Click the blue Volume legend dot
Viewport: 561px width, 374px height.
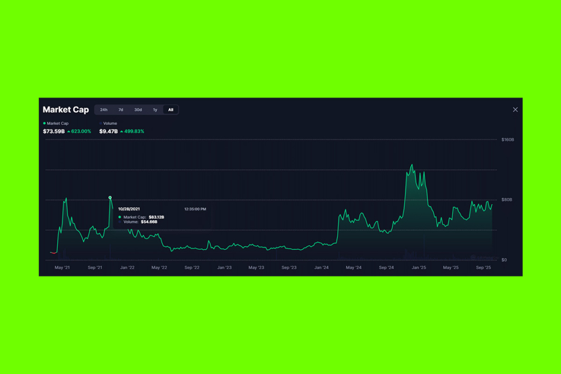point(100,123)
